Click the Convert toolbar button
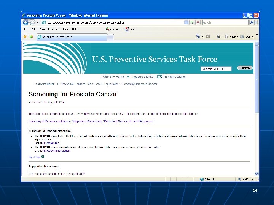Image resolution: width=274 pixels, height=205 pixels. click(113, 29)
